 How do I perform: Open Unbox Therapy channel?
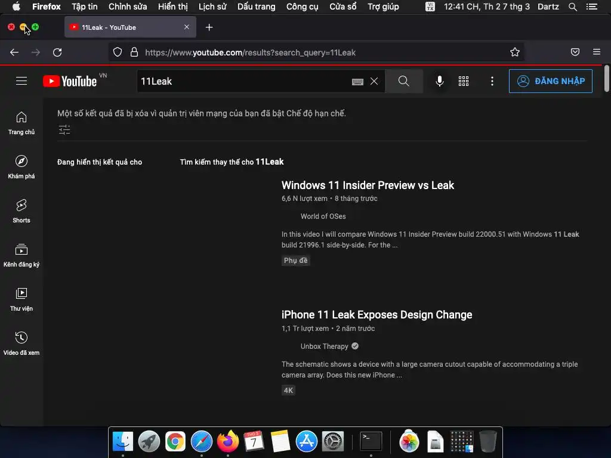324,346
